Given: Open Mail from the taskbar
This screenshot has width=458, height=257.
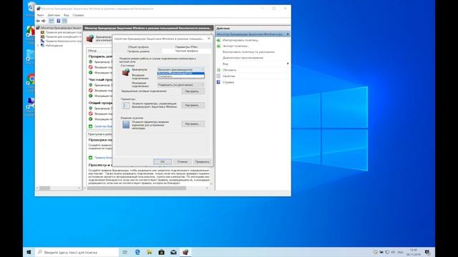Looking at the screenshot, I should tap(173, 252).
